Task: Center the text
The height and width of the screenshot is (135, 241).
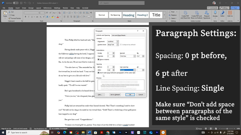Action: click(68, 17)
